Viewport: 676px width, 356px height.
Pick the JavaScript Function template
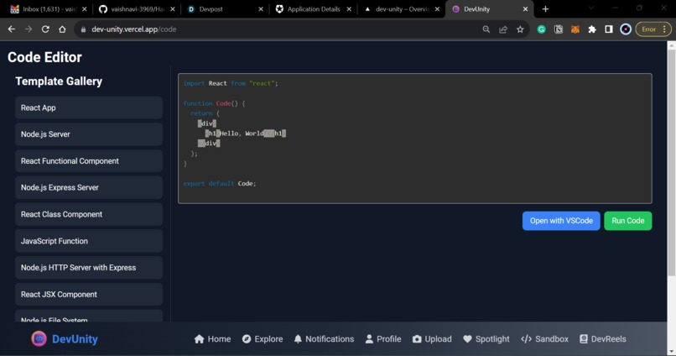pyautogui.click(x=89, y=241)
